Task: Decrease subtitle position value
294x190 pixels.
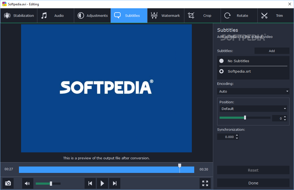Action: coord(285,120)
